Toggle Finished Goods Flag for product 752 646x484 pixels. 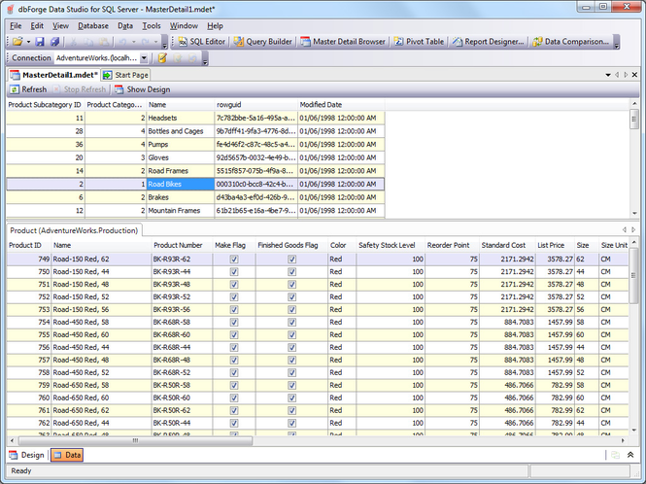tap(291, 296)
